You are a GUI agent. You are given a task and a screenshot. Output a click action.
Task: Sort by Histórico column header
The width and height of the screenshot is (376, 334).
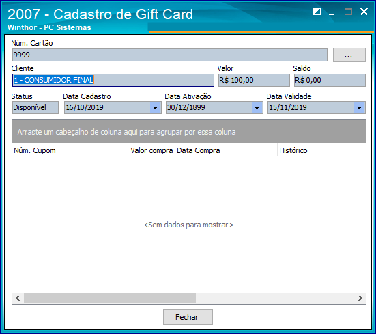coord(321,150)
